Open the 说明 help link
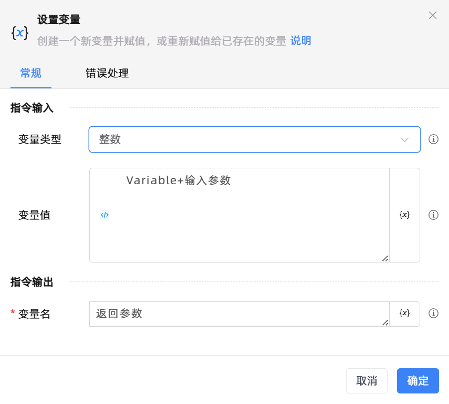The height and width of the screenshot is (404, 449). pos(300,41)
